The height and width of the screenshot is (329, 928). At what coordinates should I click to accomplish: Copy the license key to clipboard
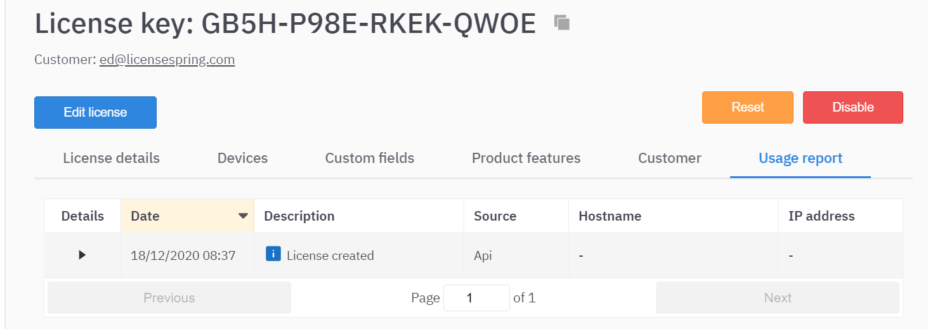point(561,23)
